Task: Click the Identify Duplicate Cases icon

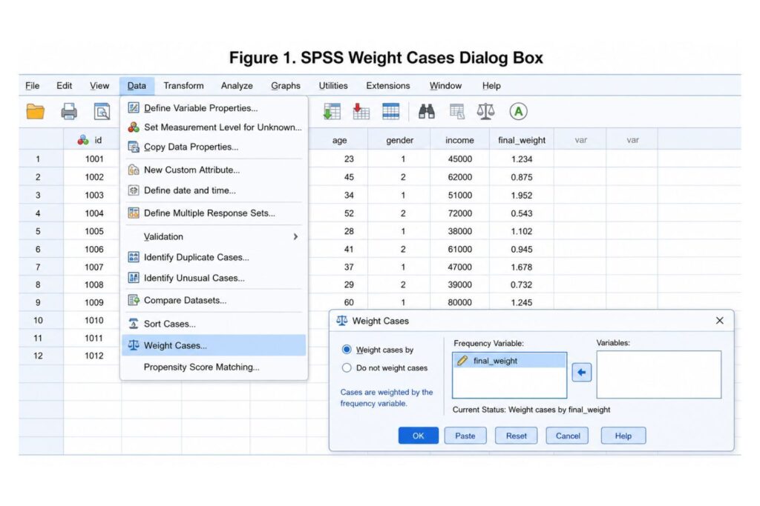Action: click(134, 257)
